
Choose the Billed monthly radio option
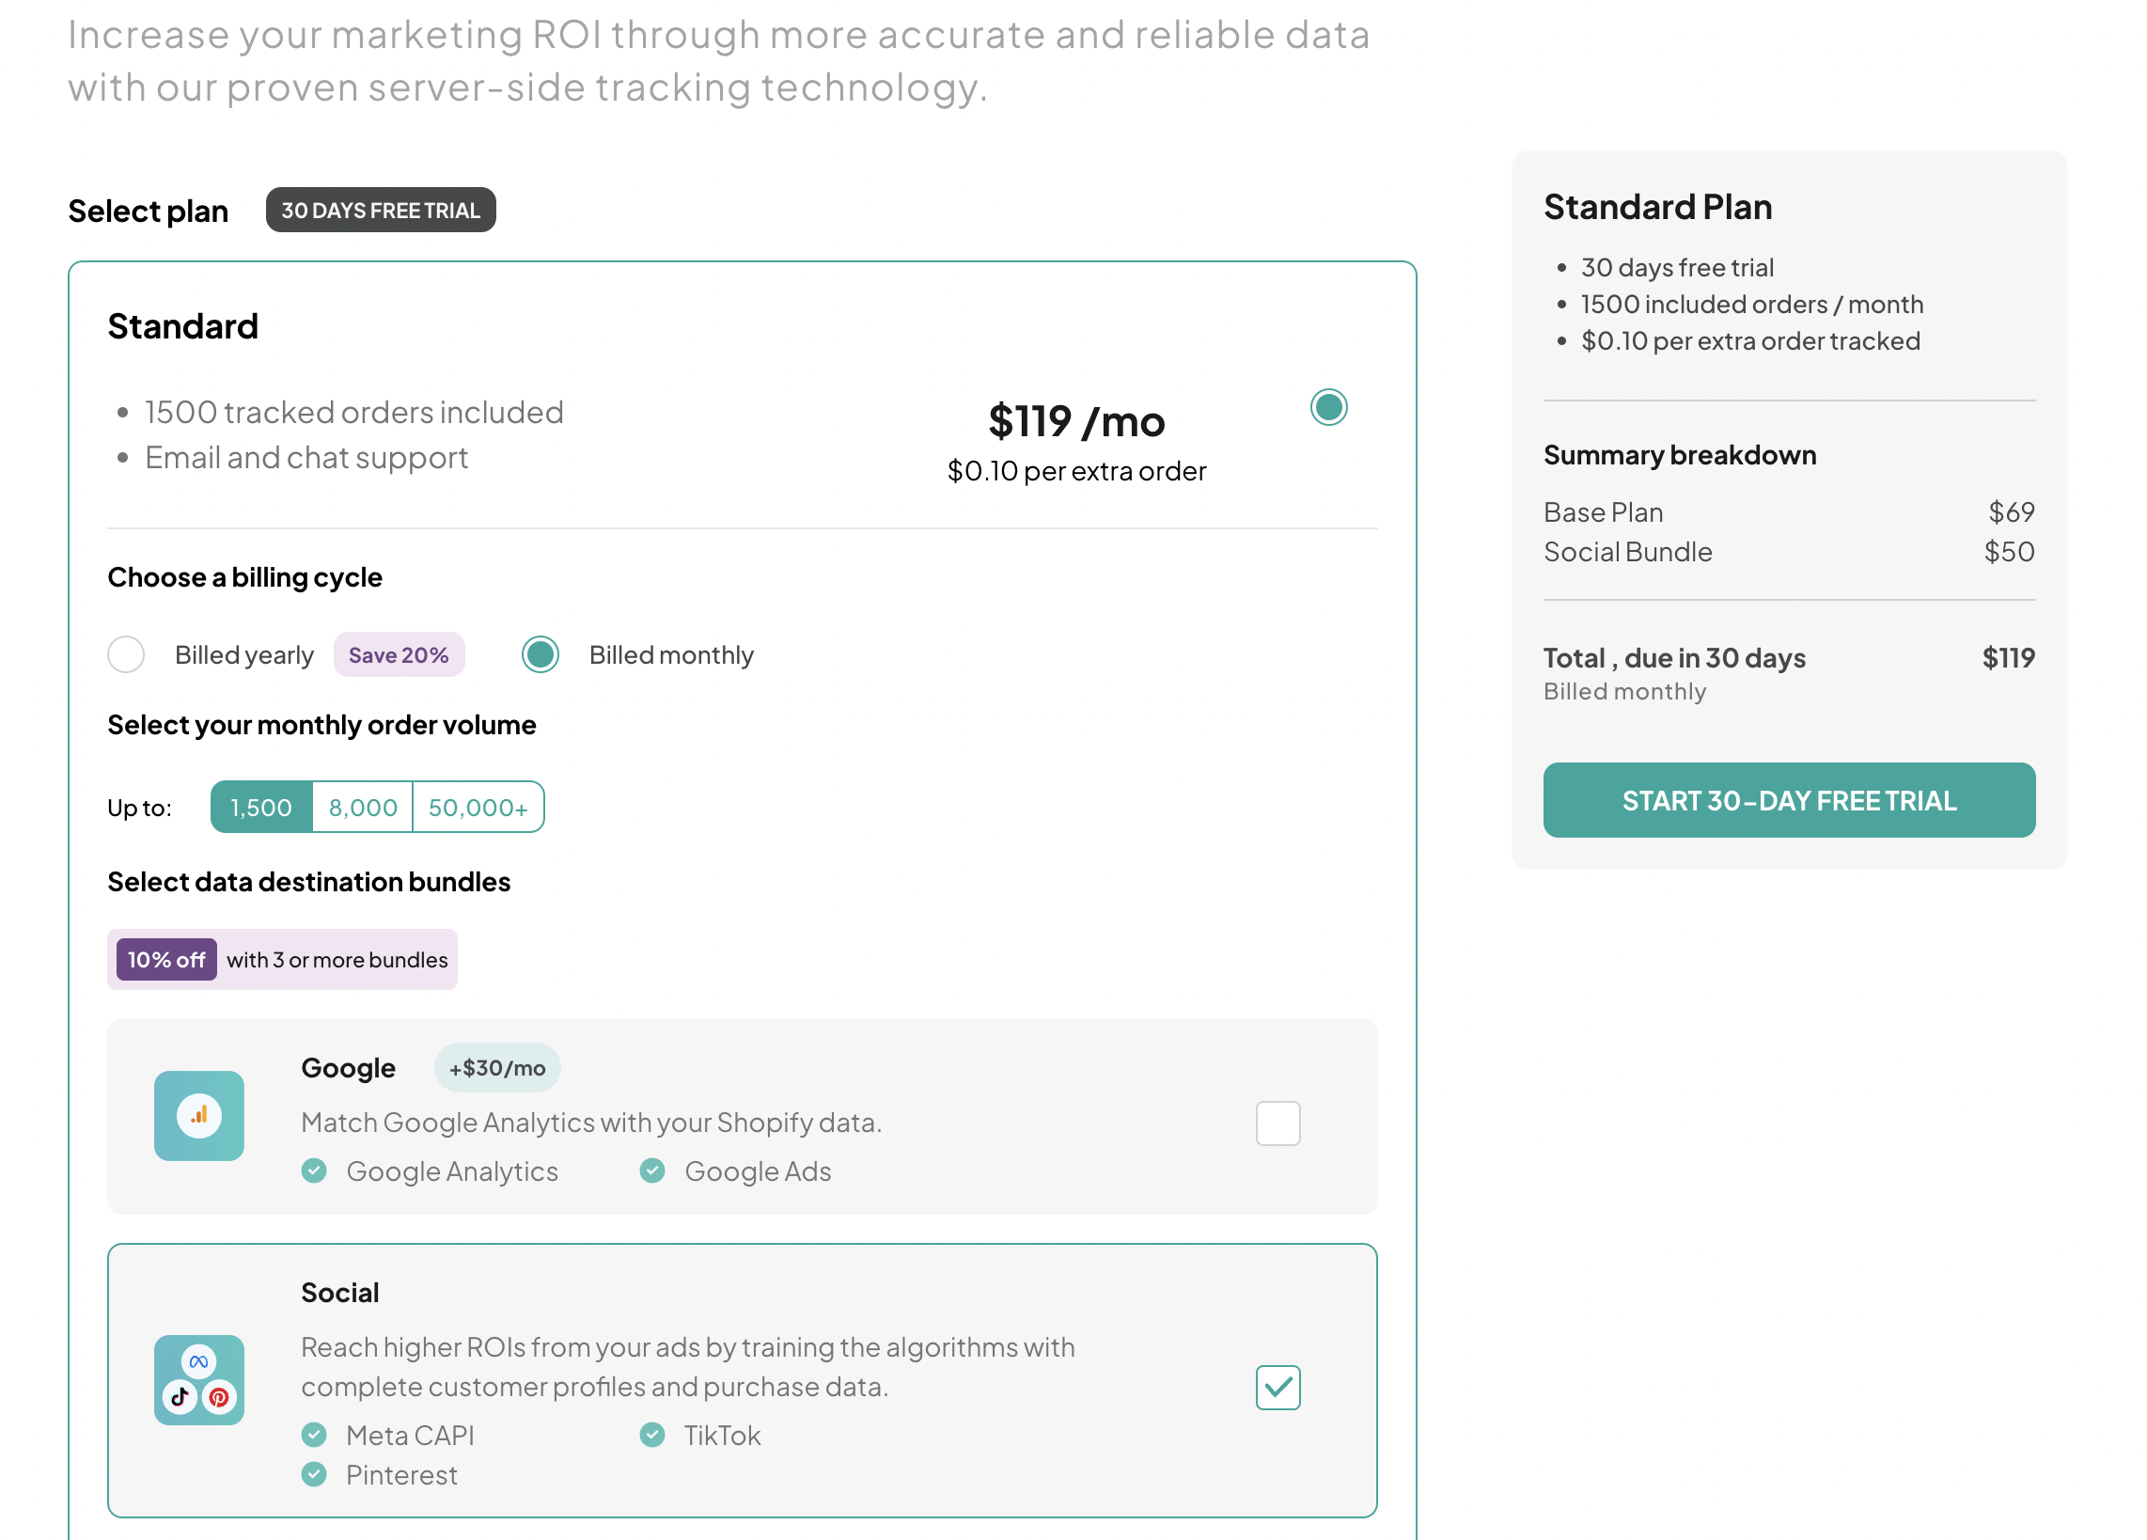[x=541, y=654]
